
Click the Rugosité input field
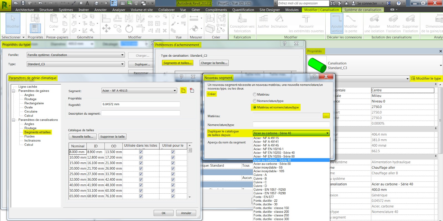tap(141, 104)
